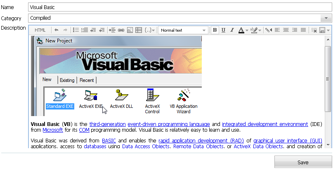Center align text
The image size is (333, 170).
pyautogui.click(x=286, y=30)
